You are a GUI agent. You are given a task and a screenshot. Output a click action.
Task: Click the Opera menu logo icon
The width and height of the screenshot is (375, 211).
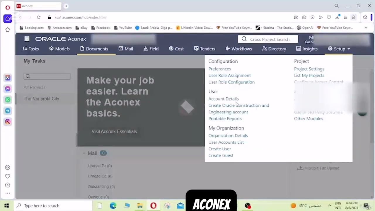pos(8,8)
